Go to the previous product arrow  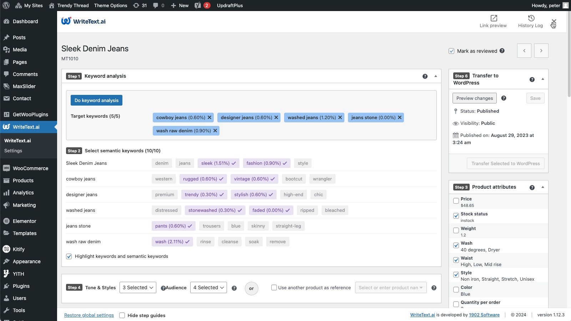click(x=524, y=51)
